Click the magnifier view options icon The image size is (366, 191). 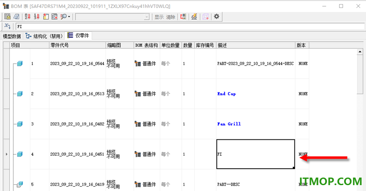point(64,16)
